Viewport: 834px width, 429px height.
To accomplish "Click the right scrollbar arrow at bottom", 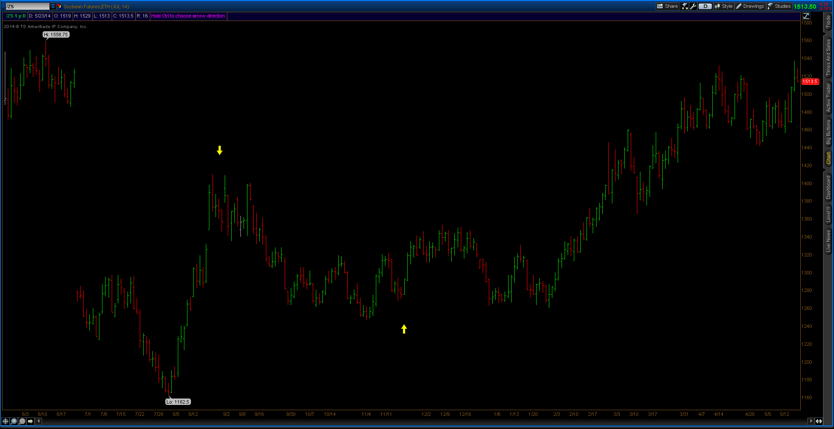I will click(811, 421).
